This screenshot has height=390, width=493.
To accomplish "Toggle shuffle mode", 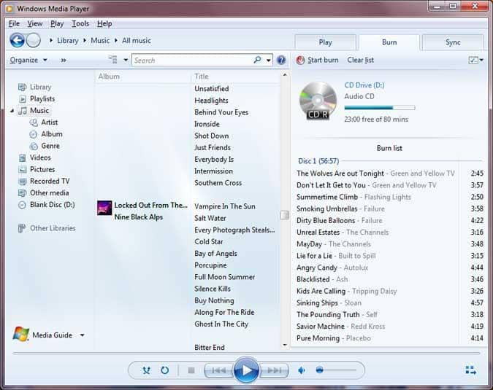I will 146,370.
